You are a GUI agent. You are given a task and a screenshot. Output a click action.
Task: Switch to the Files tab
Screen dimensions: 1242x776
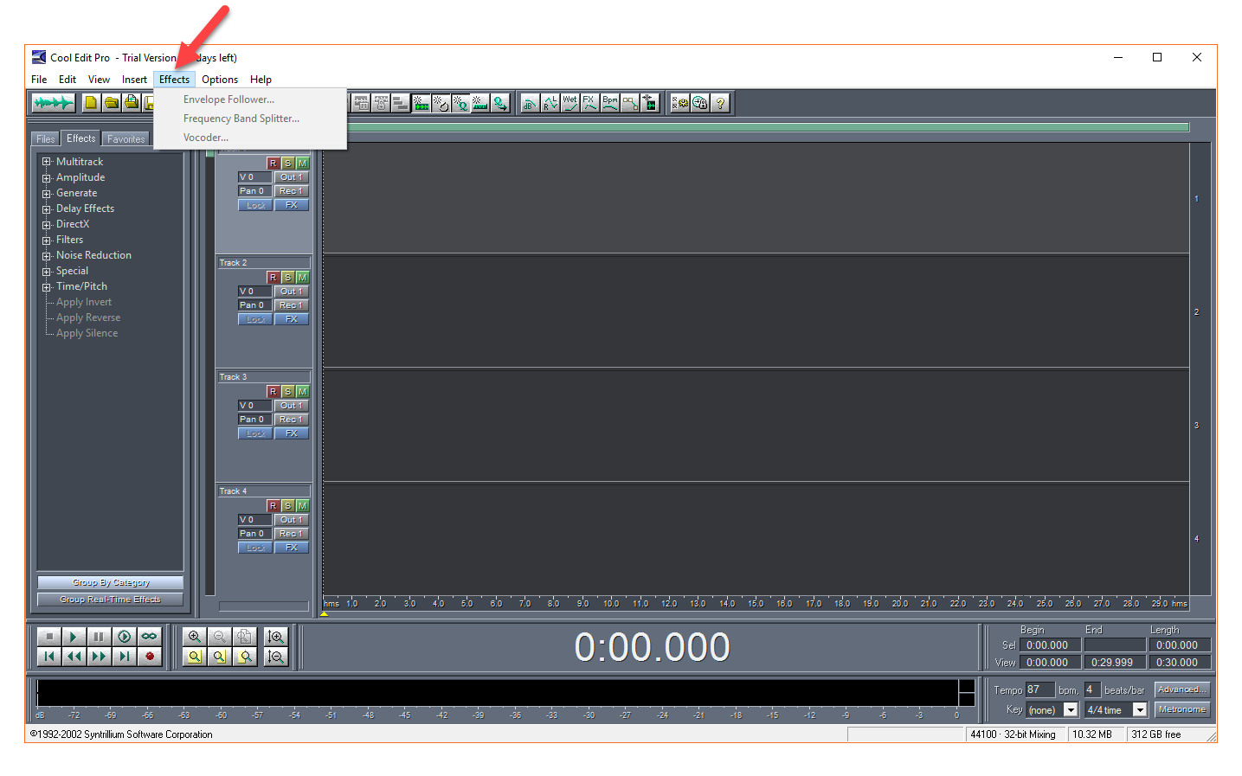tap(45, 139)
